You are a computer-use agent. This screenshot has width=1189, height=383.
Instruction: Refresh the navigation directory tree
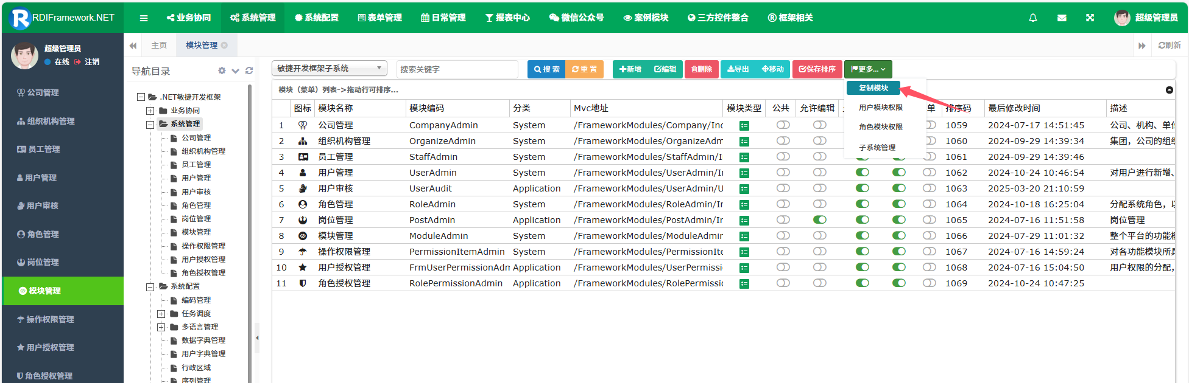(249, 71)
